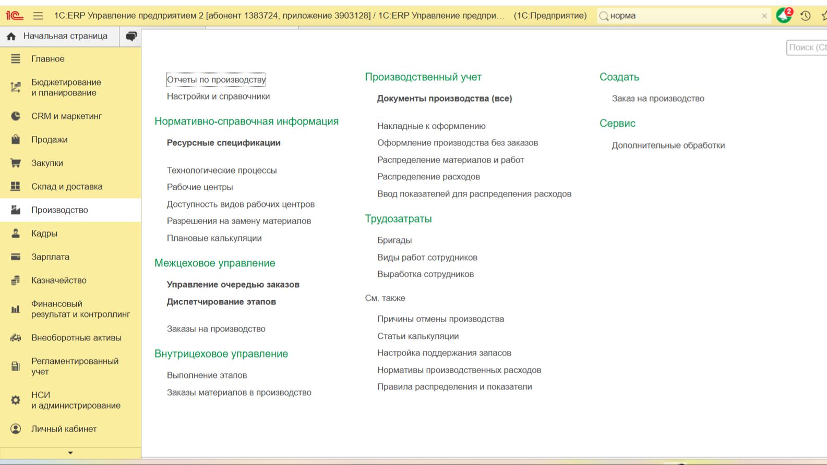
Task: Click the Кадры person icon
Action: click(x=16, y=234)
